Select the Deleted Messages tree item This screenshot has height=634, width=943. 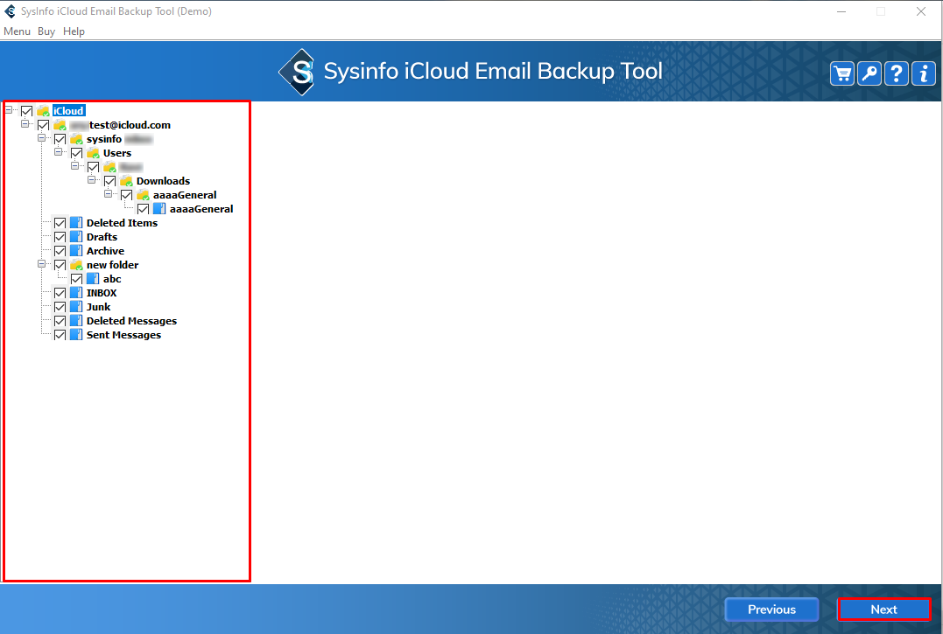coord(131,321)
